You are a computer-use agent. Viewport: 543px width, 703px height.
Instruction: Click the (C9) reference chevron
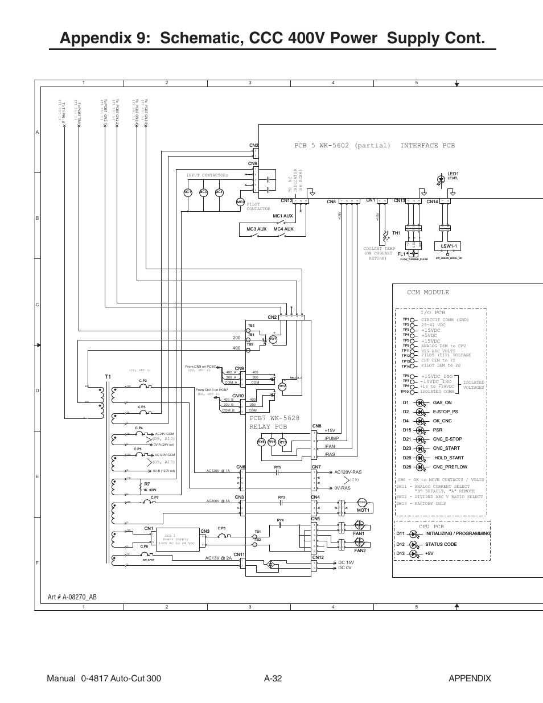347,480
